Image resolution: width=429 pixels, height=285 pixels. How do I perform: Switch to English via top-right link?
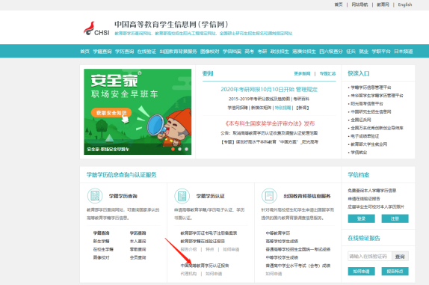point(404,4)
